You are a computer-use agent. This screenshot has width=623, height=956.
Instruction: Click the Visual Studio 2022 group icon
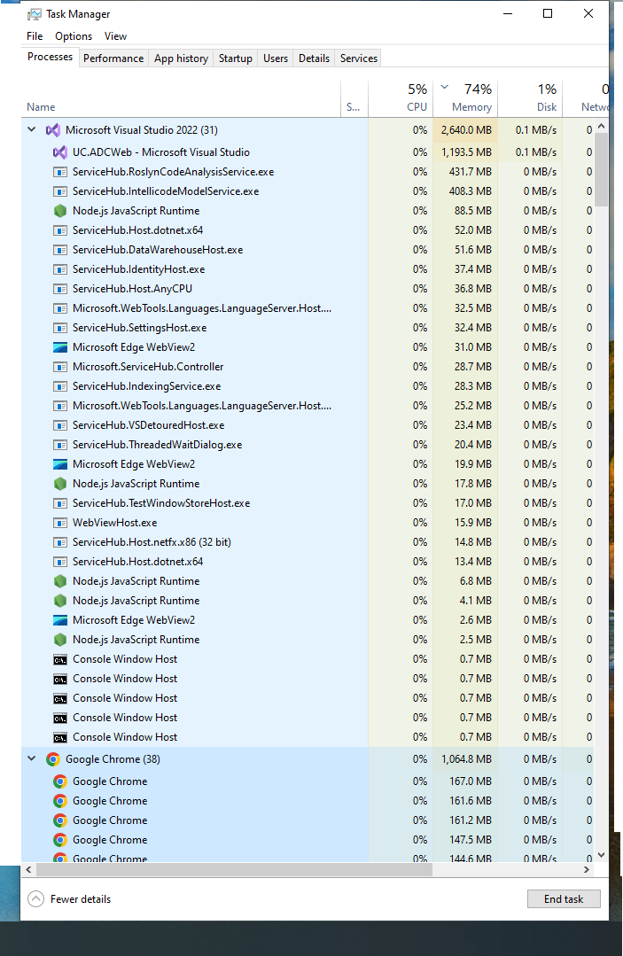tap(53, 130)
